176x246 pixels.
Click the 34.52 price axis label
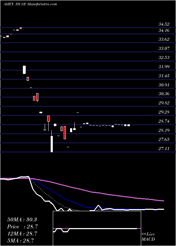(164, 24)
